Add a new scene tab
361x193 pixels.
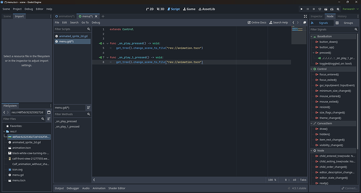point(103,16)
